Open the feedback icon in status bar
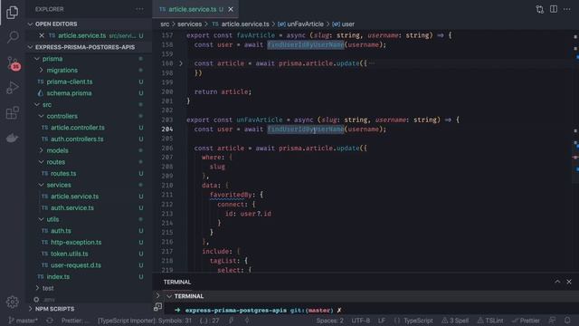The image size is (579, 326). 553,321
